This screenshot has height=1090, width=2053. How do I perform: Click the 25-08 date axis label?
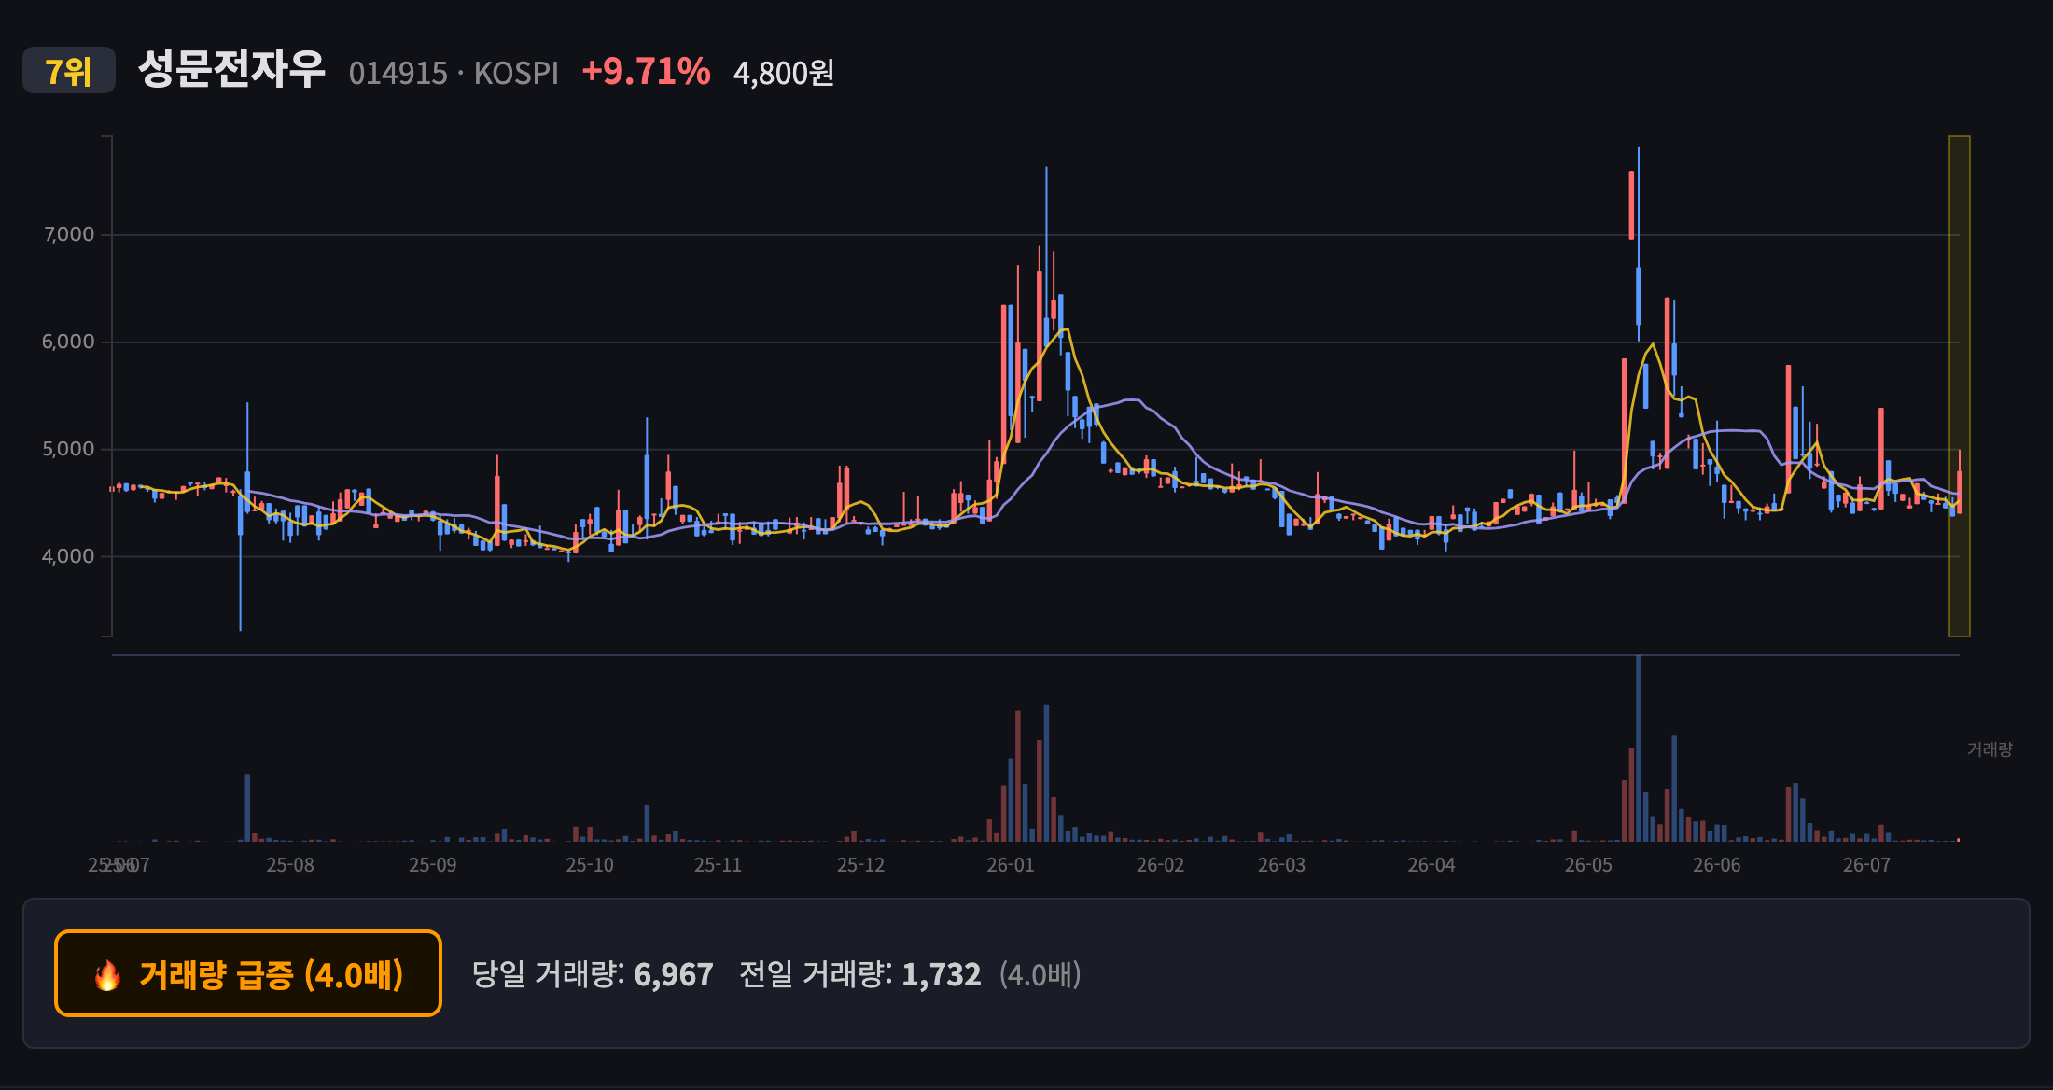(290, 865)
